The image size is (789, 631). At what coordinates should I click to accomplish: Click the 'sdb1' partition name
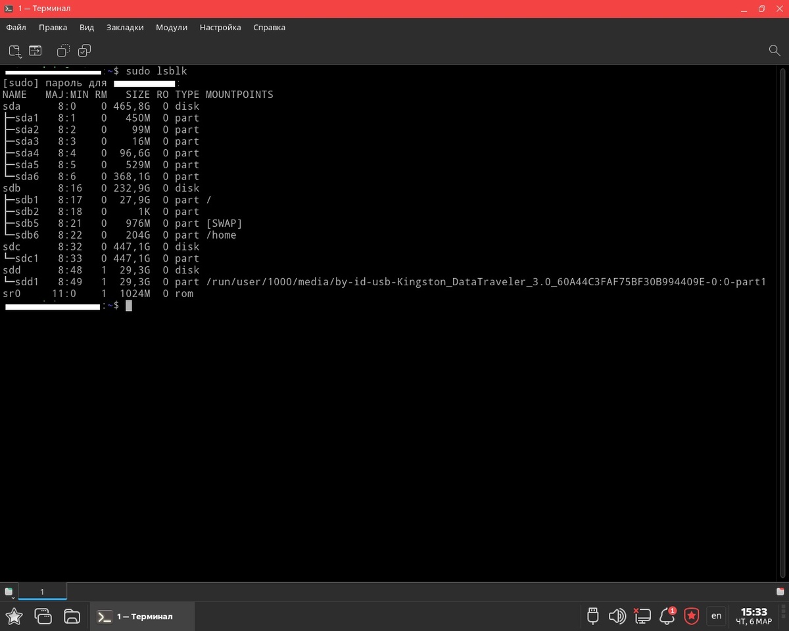pos(27,200)
